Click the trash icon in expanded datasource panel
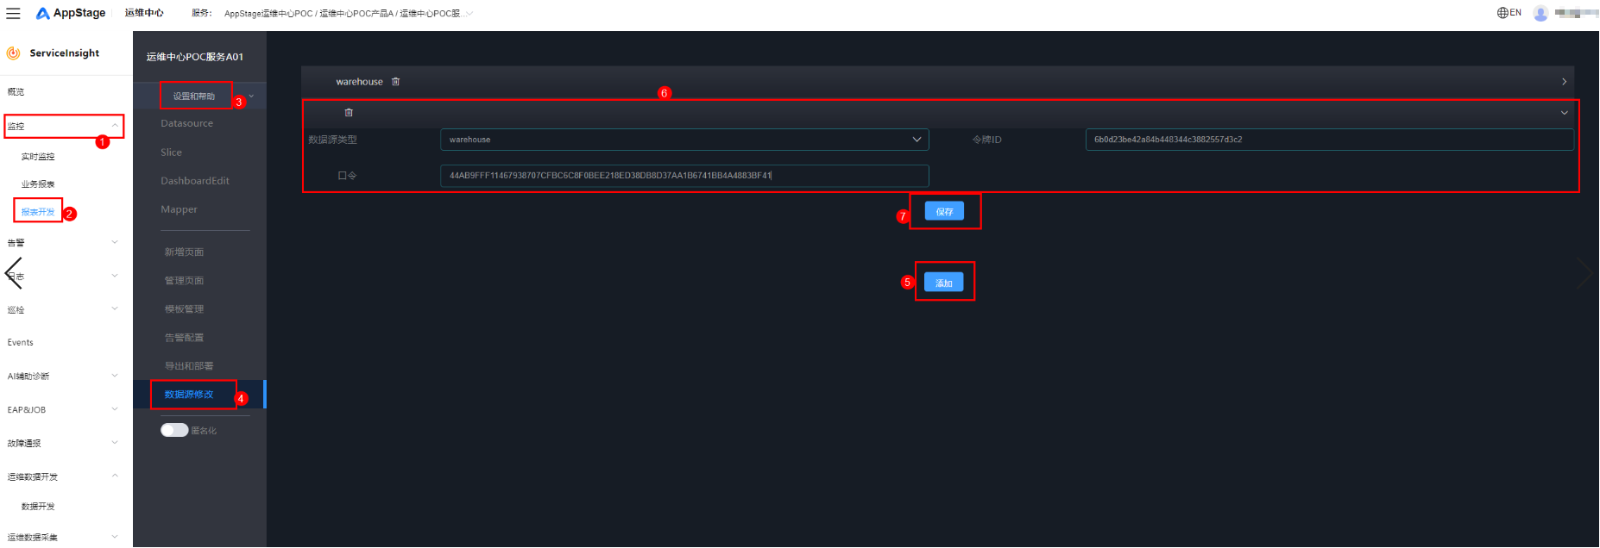The height and width of the screenshot is (548, 1600). [x=349, y=113]
